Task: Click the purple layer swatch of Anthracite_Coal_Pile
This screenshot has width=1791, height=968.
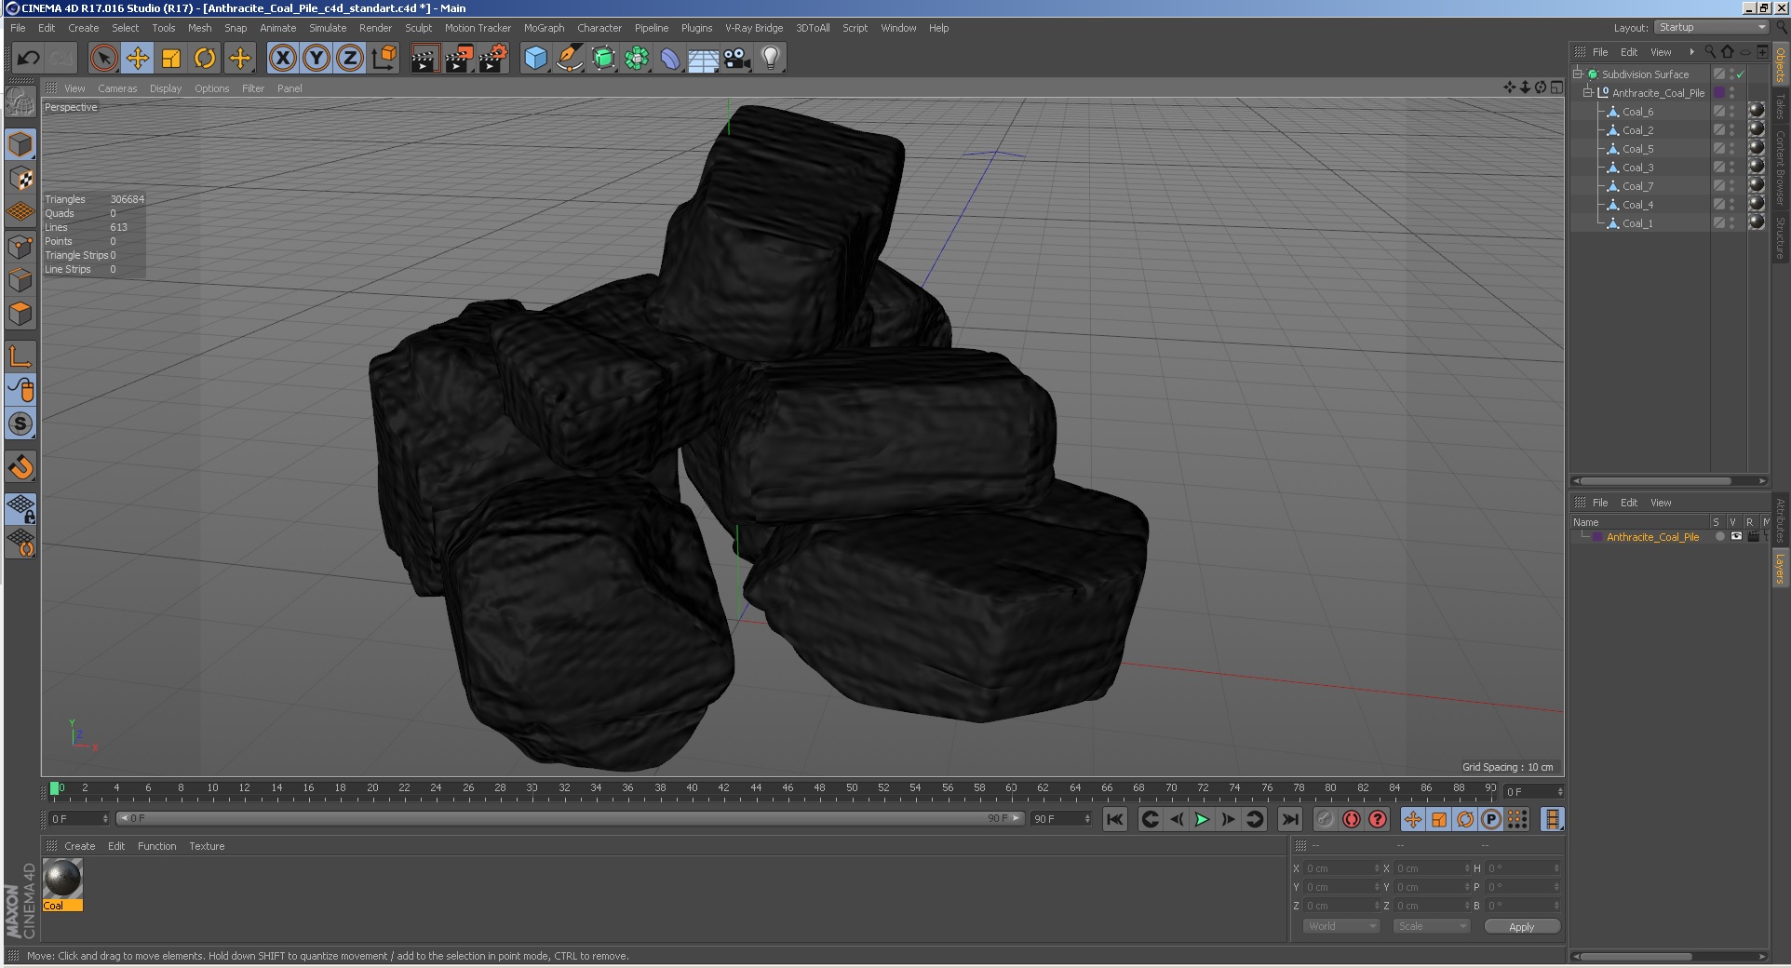Action: (x=1719, y=93)
